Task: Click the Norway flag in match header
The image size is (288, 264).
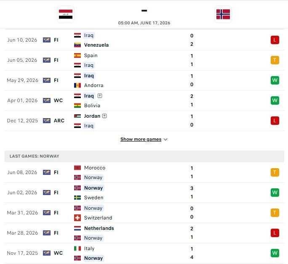Action: pyautogui.click(x=223, y=14)
